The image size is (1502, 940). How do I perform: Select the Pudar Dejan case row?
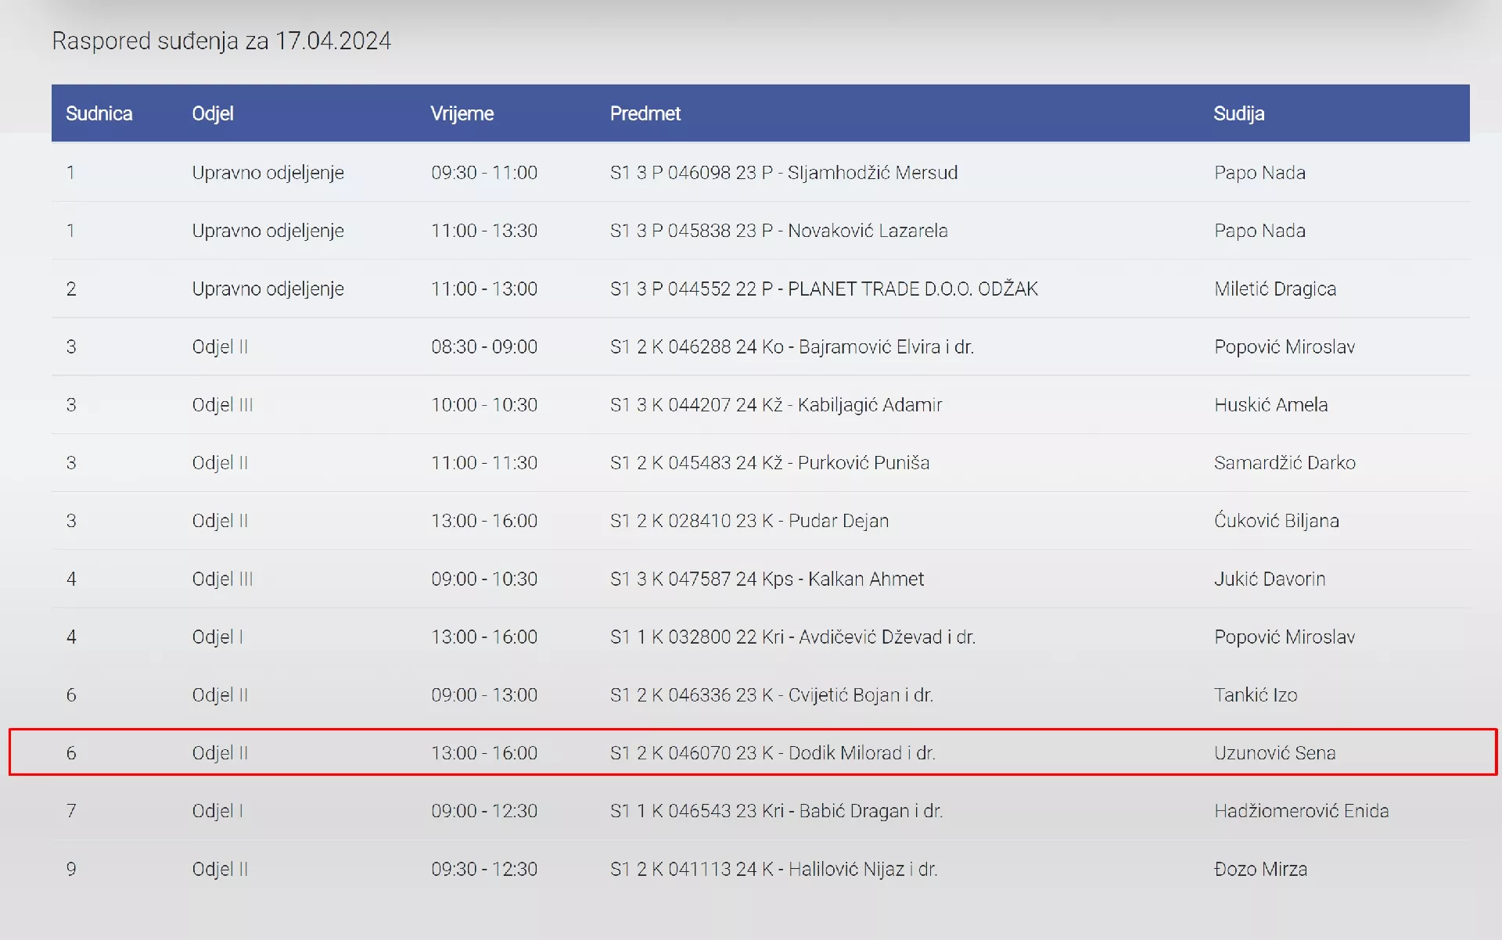749,521
